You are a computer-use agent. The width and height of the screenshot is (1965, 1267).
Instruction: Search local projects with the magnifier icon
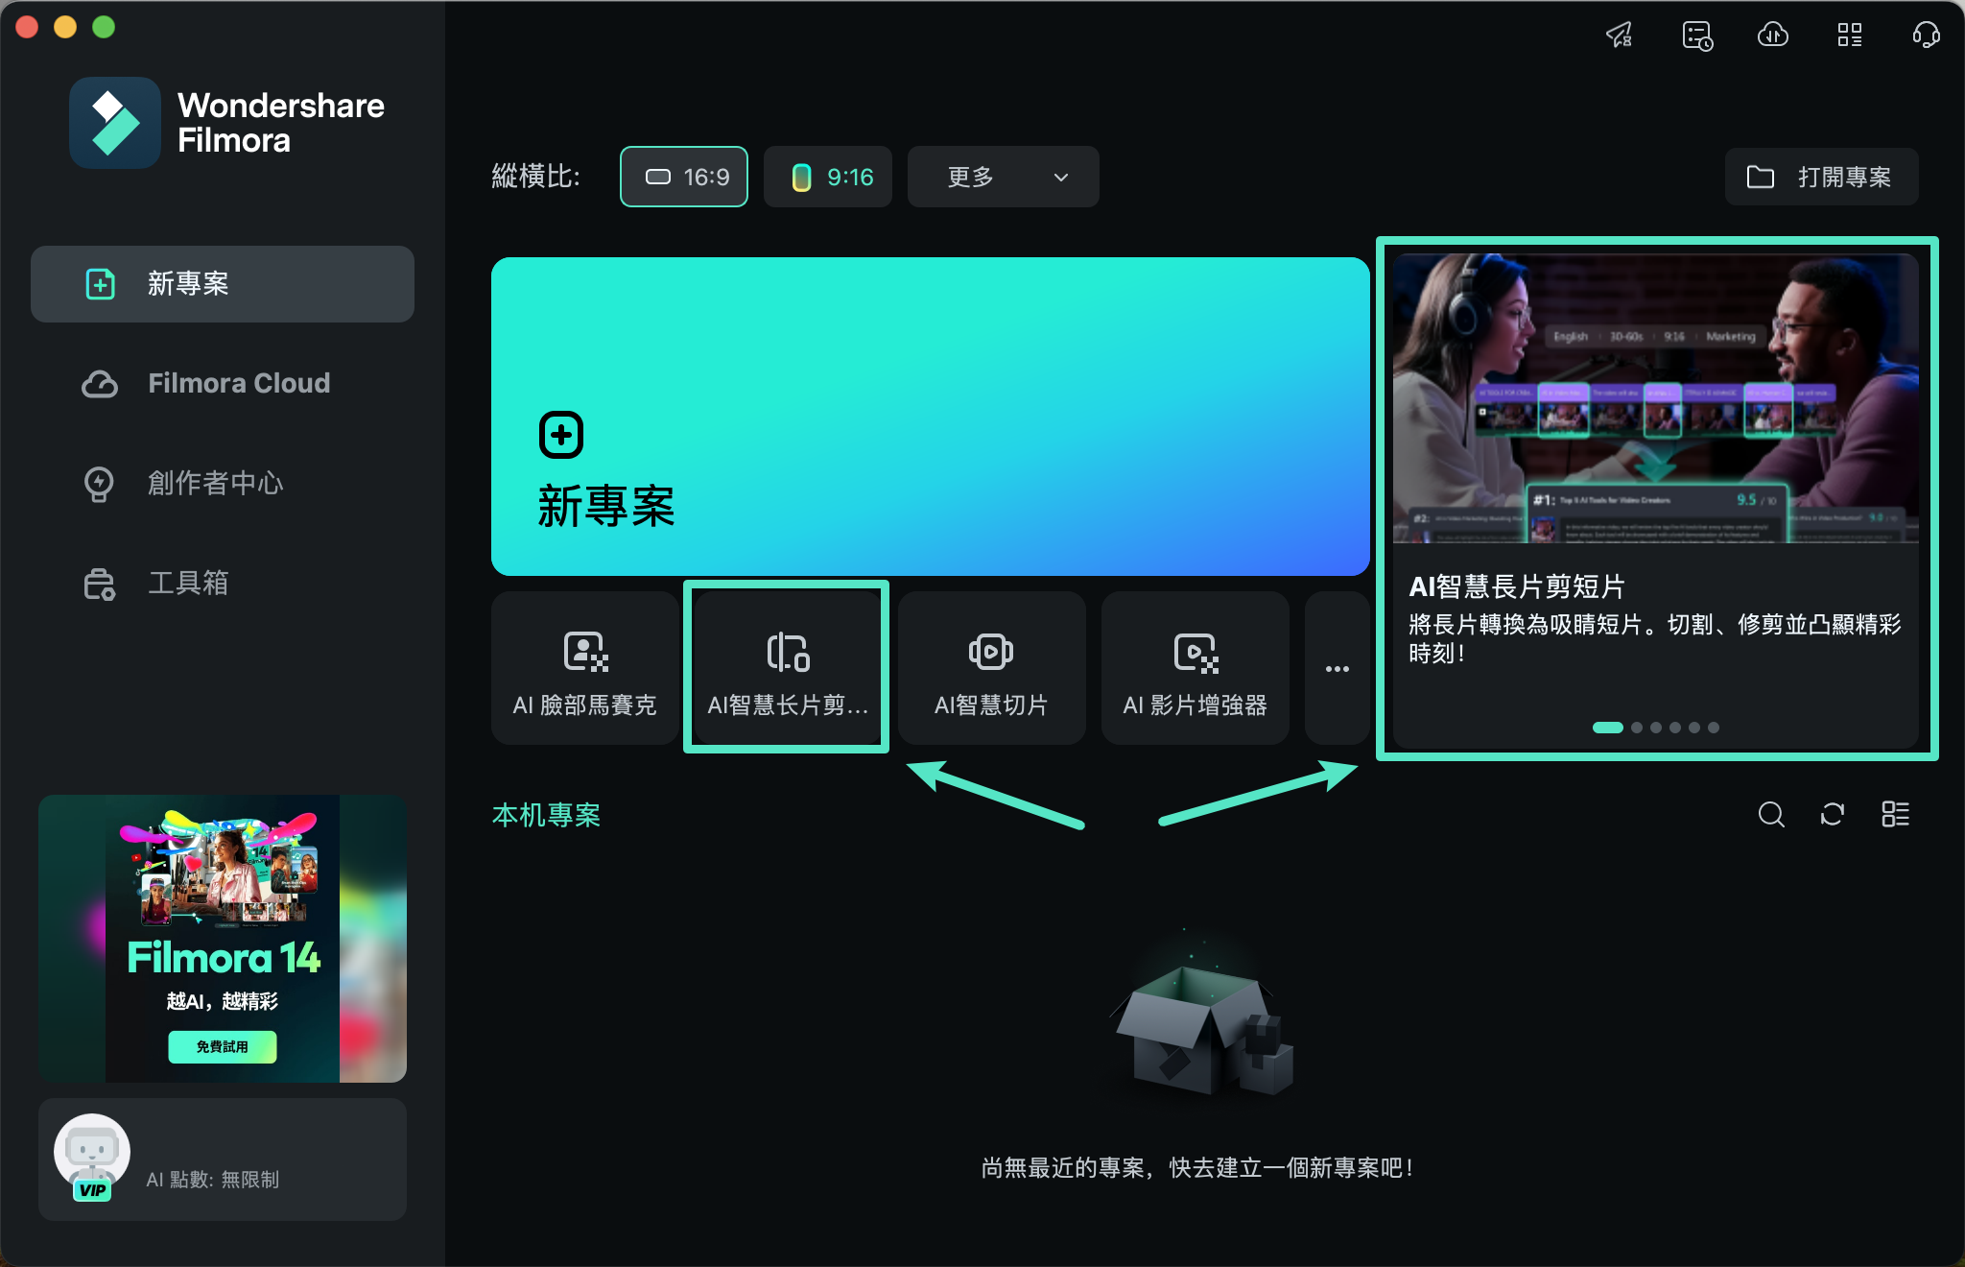tap(1771, 815)
